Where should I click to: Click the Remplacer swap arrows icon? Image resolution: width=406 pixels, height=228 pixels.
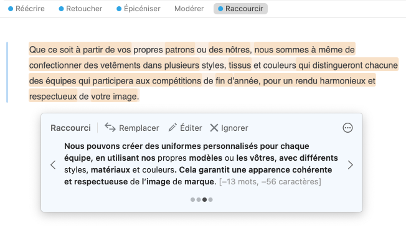click(x=110, y=128)
